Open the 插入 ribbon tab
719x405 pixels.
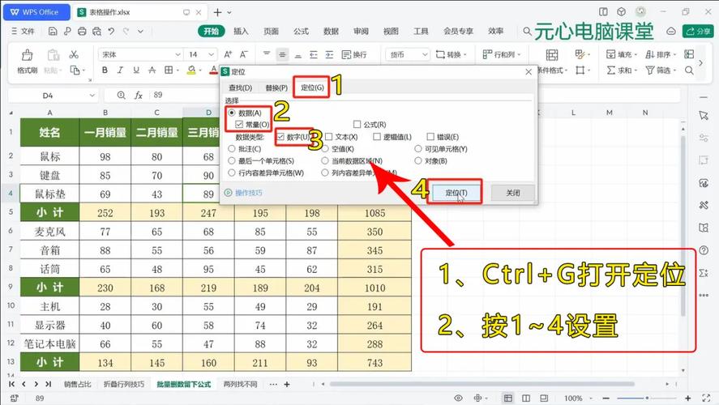click(241, 31)
